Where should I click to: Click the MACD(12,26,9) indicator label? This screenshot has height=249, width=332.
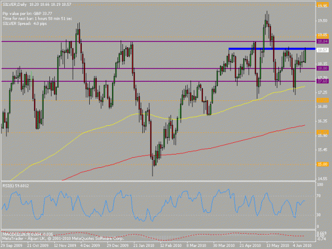coord(28,234)
